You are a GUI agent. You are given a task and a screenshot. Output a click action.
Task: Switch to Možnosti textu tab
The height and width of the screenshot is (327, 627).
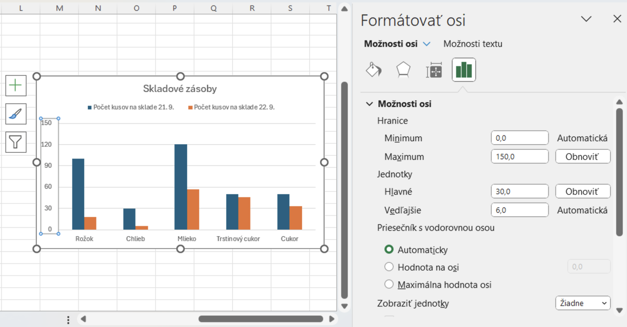tap(473, 44)
